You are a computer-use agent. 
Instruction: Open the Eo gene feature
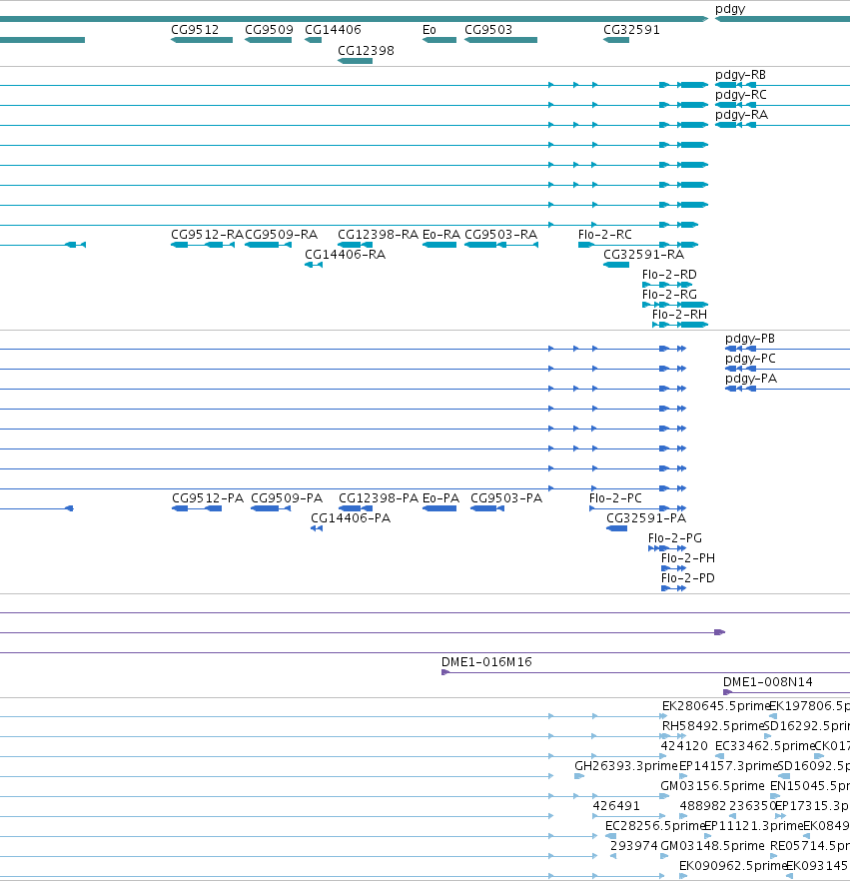click(x=439, y=40)
